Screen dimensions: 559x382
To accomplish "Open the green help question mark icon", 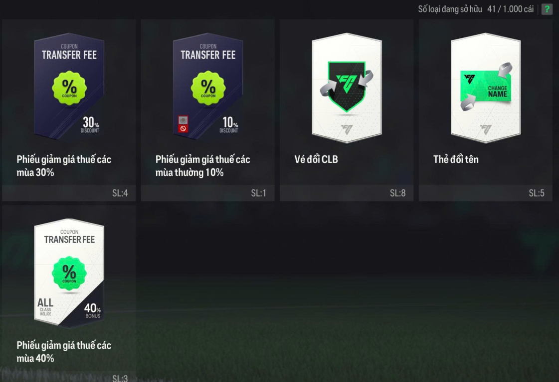I will [547, 9].
